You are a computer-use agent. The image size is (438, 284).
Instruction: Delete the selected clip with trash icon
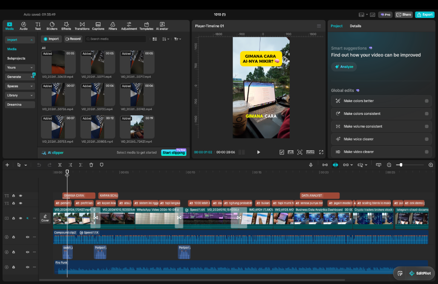coord(91,165)
